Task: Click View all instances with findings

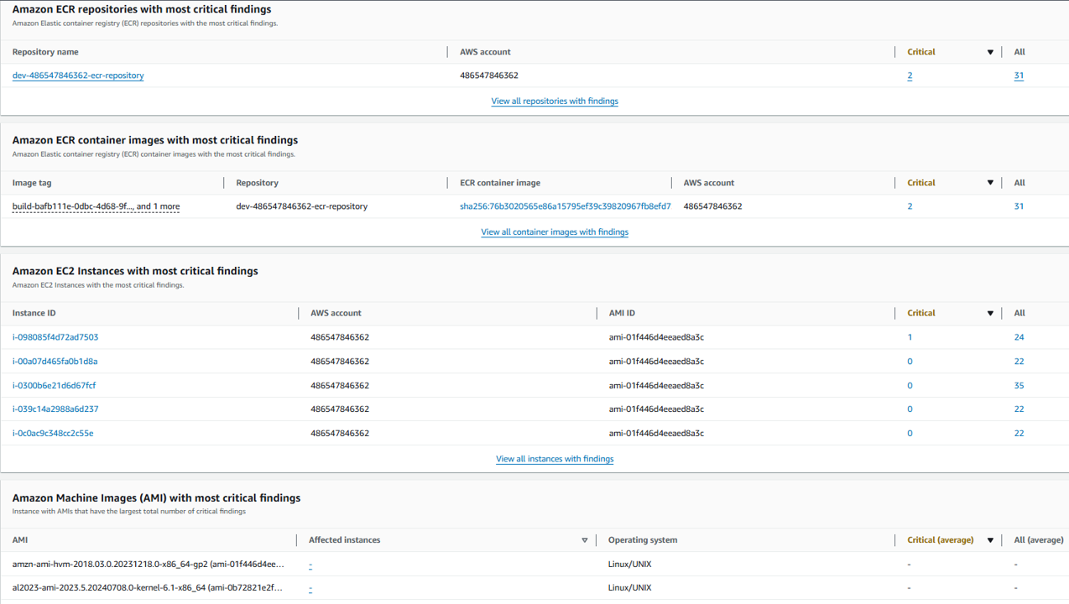Action: (x=555, y=459)
